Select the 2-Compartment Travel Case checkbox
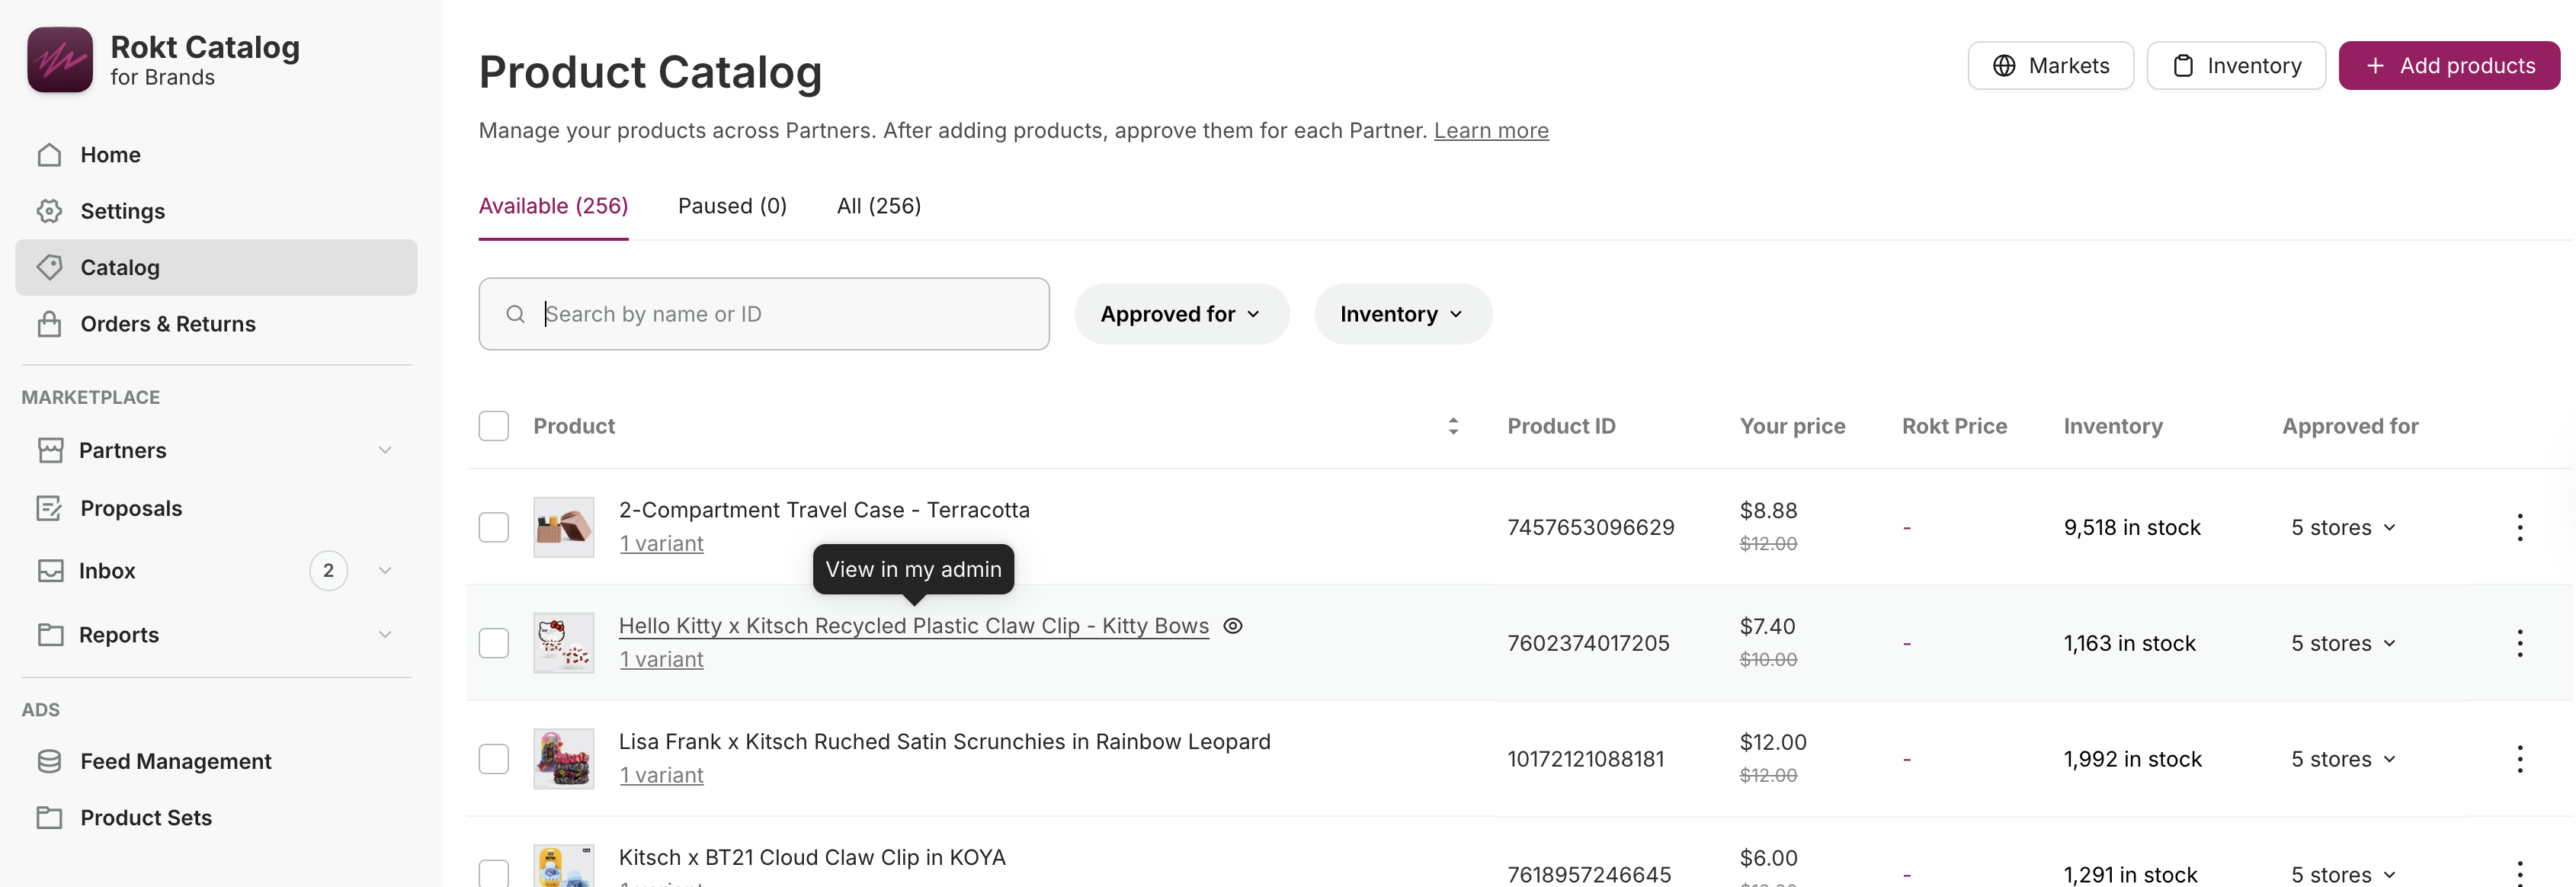Screen dimensions: 2576x887 [x=494, y=527]
